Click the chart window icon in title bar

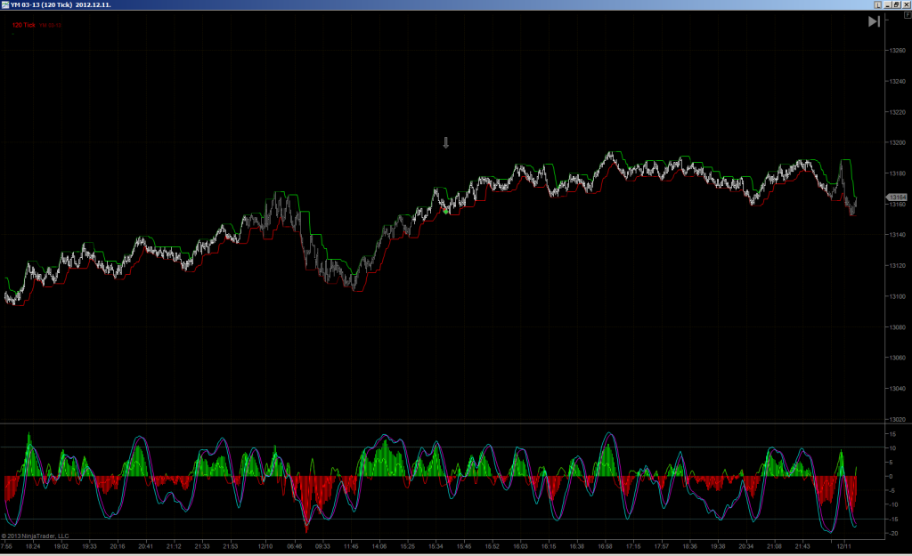(x=4, y=4)
